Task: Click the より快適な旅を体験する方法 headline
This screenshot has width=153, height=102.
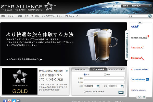Action: [x=40, y=34]
